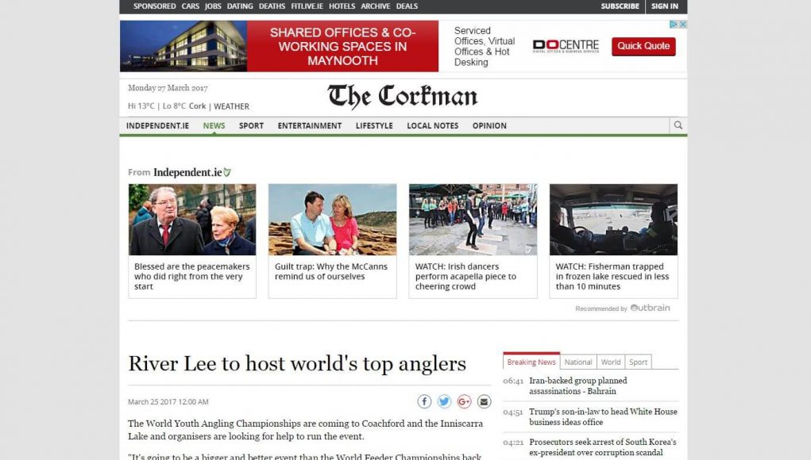
Task: Share the article on Twitter
Action: (444, 401)
